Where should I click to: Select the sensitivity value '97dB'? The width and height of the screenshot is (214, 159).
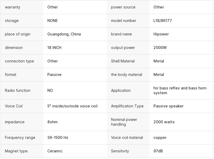[x=158, y=151]
